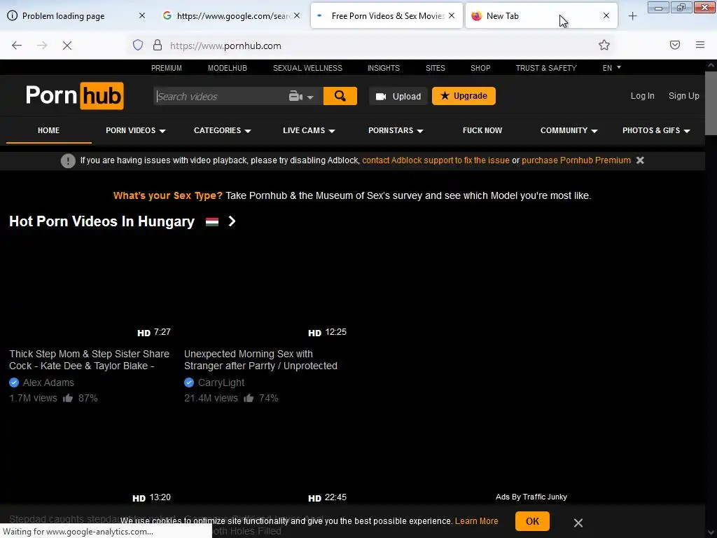Click the Sign Up link
This screenshot has width=717, height=538.
(x=683, y=95)
